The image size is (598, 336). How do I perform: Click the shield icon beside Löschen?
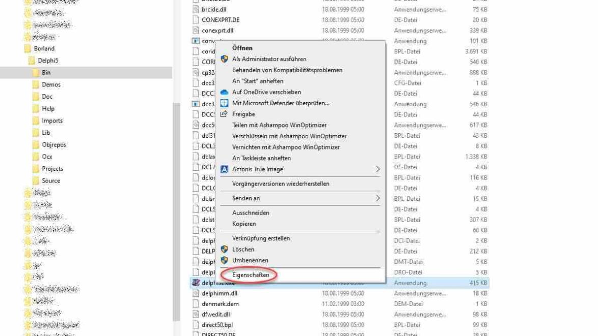(x=224, y=249)
